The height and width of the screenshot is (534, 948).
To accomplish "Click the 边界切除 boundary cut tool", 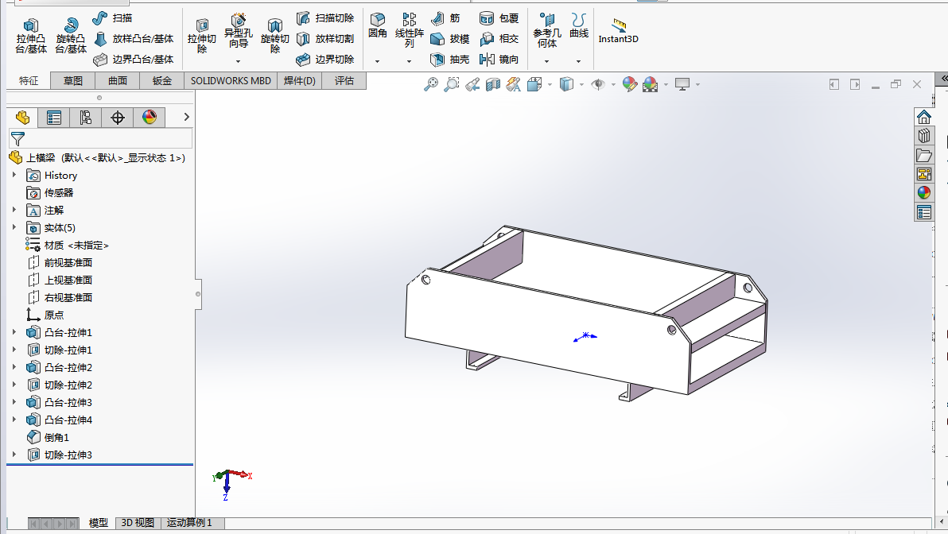I will tap(325, 59).
